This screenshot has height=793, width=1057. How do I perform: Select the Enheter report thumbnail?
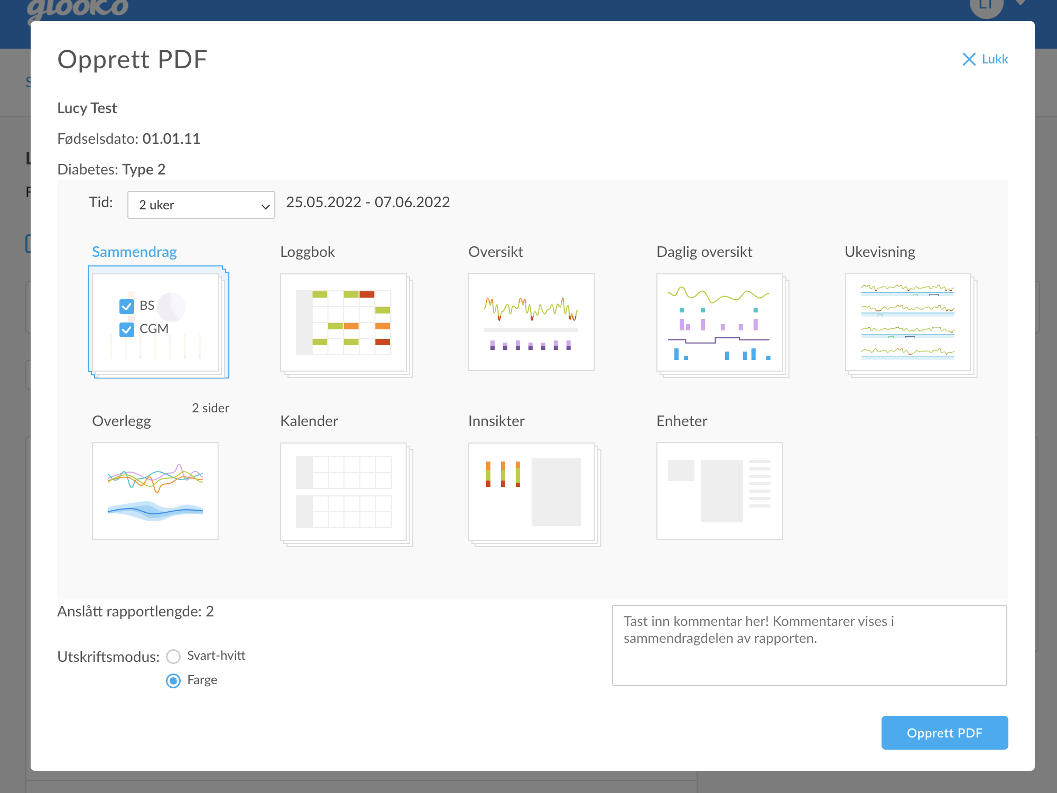pos(719,491)
